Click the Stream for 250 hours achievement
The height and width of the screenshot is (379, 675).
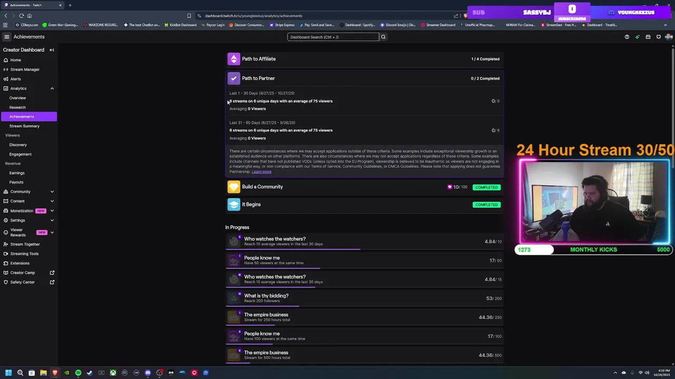(x=364, y=317)
